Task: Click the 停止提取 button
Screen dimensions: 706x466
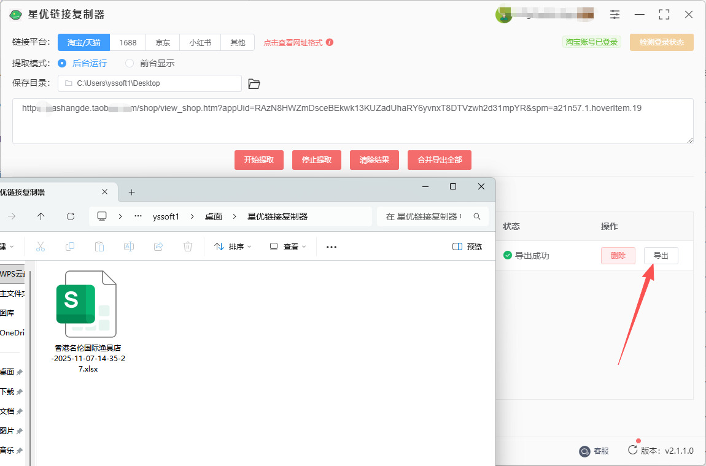Action: [317, 159]
